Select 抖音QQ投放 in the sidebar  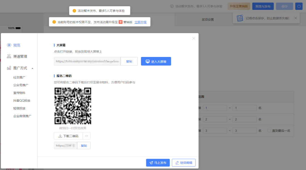[22, 101]
